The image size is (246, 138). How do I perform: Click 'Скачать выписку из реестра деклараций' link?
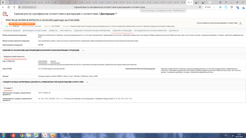[217, 23]
